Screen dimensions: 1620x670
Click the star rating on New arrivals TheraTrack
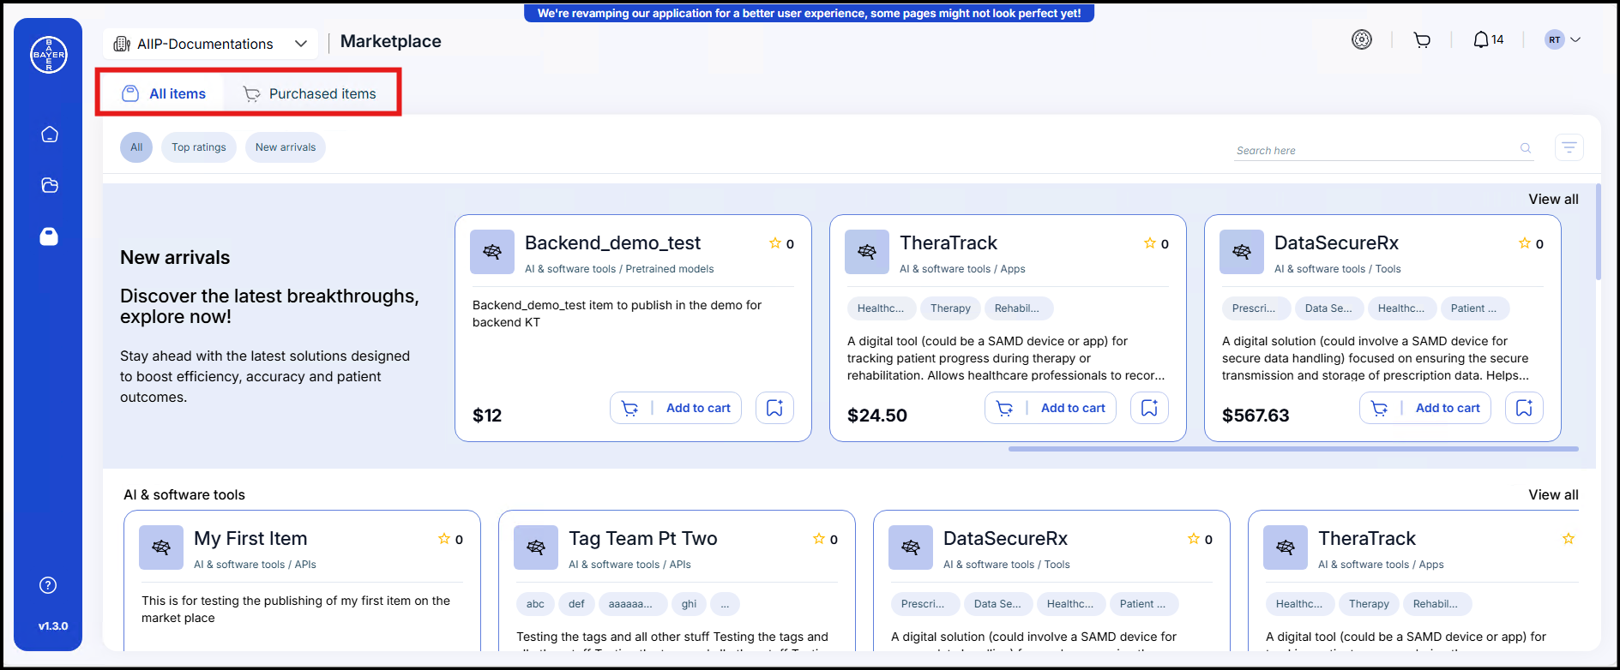pyautogui.click(x=1150, y=243)
